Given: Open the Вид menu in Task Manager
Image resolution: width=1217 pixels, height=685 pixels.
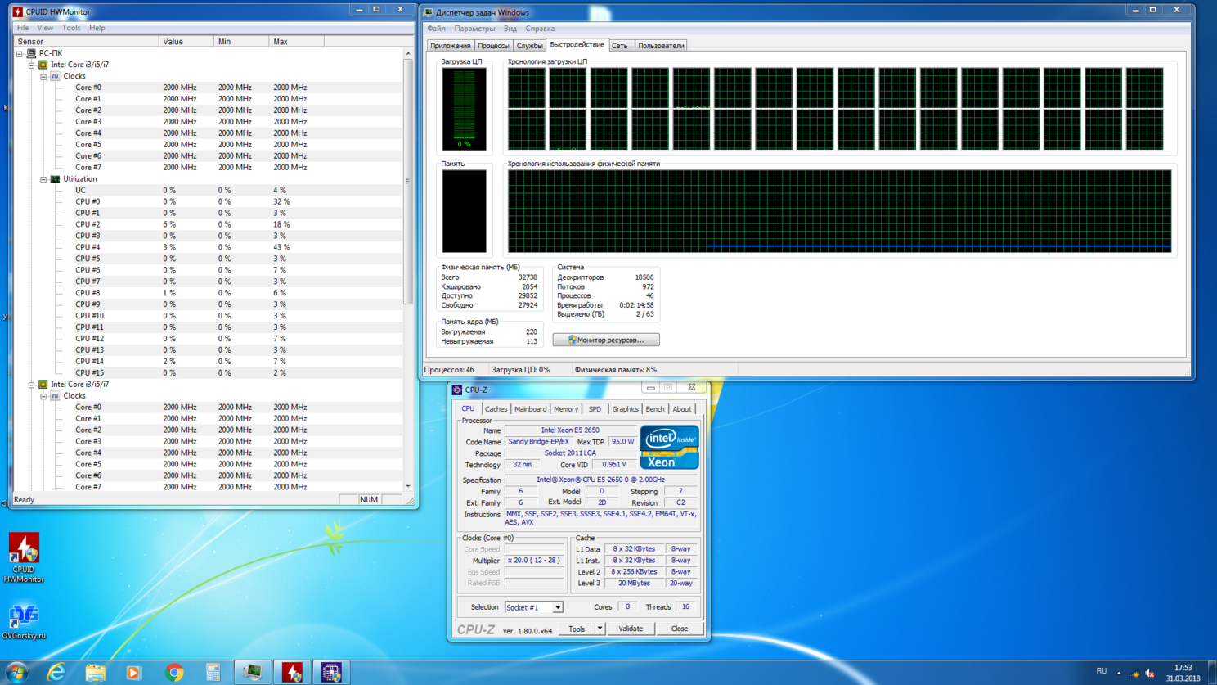Looking at the screenshot, I should point(510,29).
